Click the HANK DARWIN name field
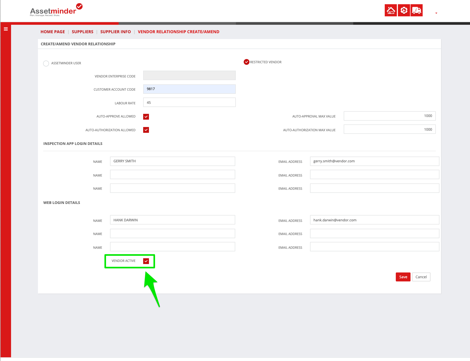Screen dimensions: 470x361 (173, 220)
